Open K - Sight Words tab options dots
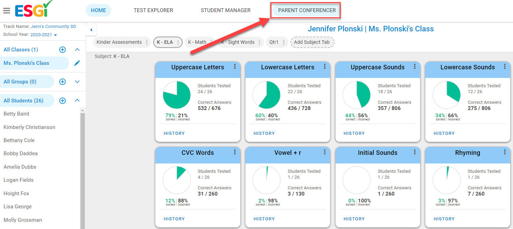Viewport: 513px width, 229px height. tap(259, 42)
